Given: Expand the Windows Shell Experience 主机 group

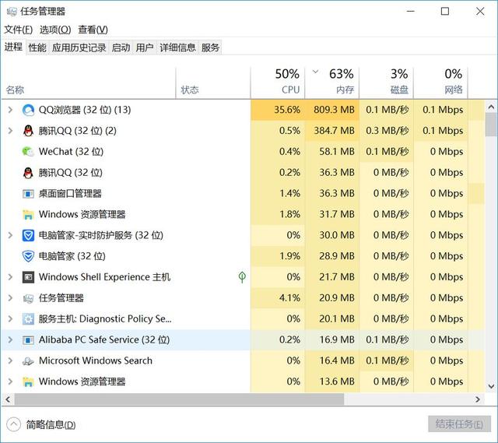Looking at the screenshot, I should pyautogui.click(x=10, y=277).
